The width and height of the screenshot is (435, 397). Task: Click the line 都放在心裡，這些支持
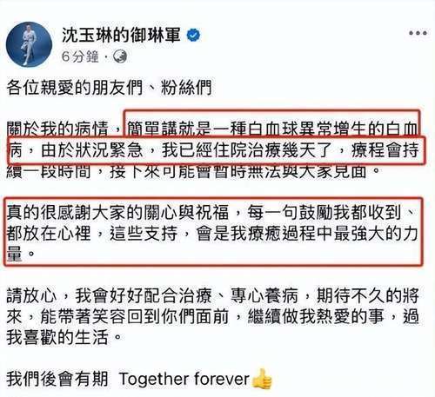[x=91, y=234]
